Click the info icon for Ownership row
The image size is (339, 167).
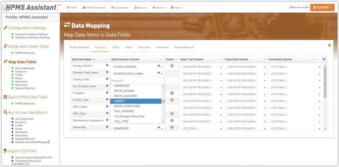(x=107, y=127)
